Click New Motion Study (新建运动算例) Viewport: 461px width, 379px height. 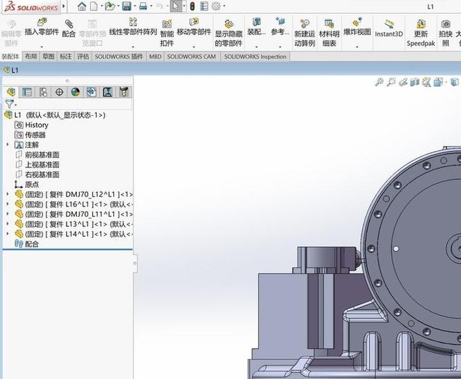coord(305,33)
